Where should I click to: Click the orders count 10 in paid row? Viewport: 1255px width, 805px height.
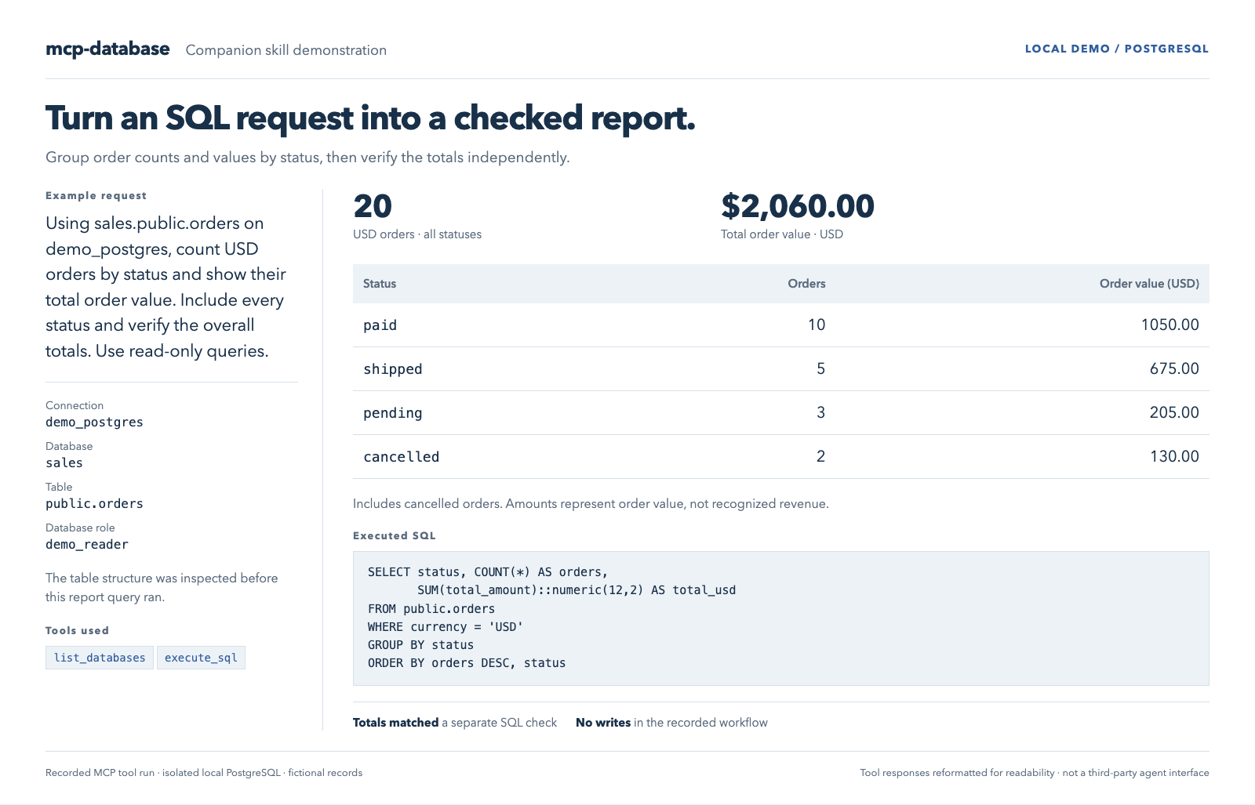coord(817,325)
